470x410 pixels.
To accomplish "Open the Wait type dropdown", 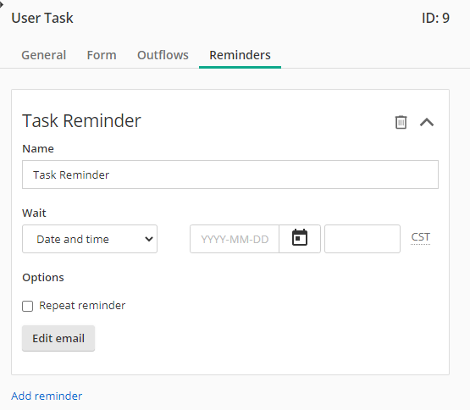I will pos(90,239).
